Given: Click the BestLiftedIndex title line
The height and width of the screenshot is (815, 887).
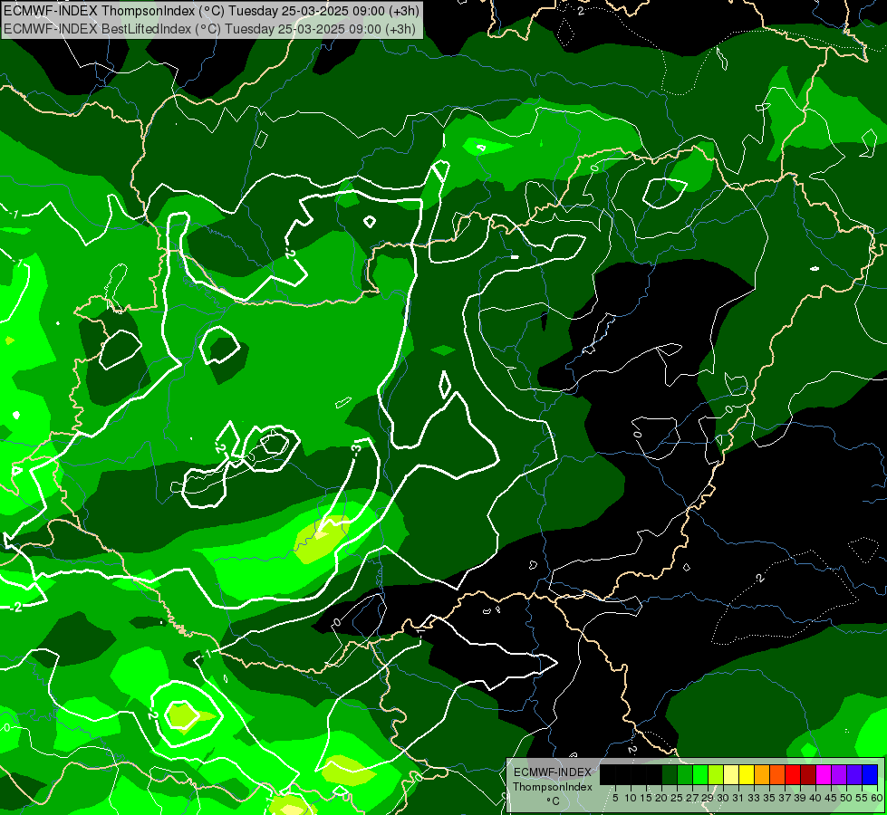Looking at the screenshot, I should point(210,29).
